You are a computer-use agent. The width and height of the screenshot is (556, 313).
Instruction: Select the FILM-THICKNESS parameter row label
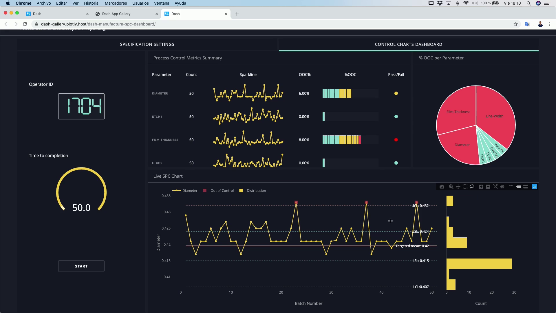click(165, 140)
